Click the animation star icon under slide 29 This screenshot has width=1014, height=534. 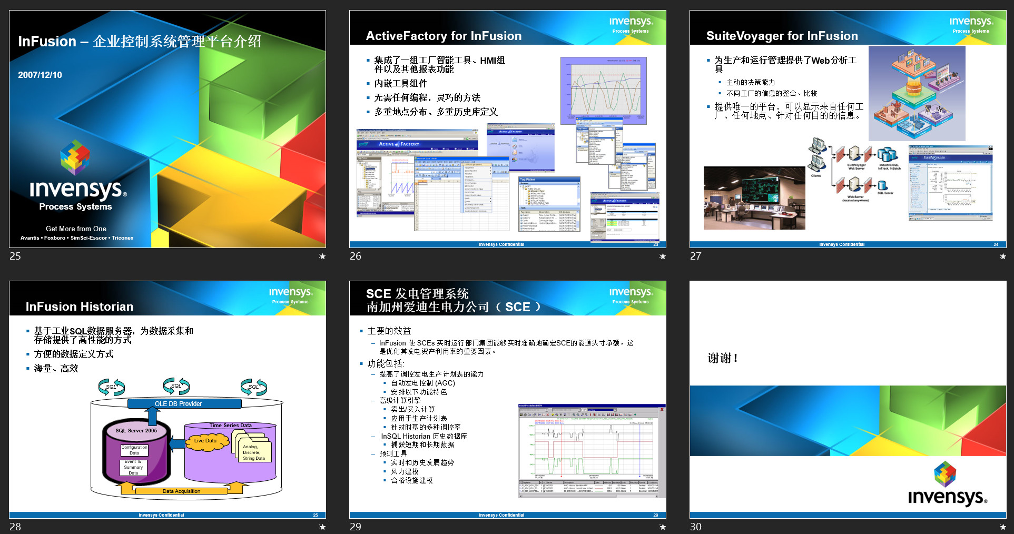coord(663,527)
